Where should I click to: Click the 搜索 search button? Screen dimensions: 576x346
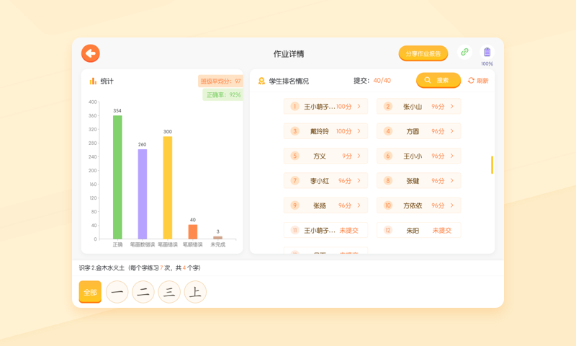[x=438, y=81]
